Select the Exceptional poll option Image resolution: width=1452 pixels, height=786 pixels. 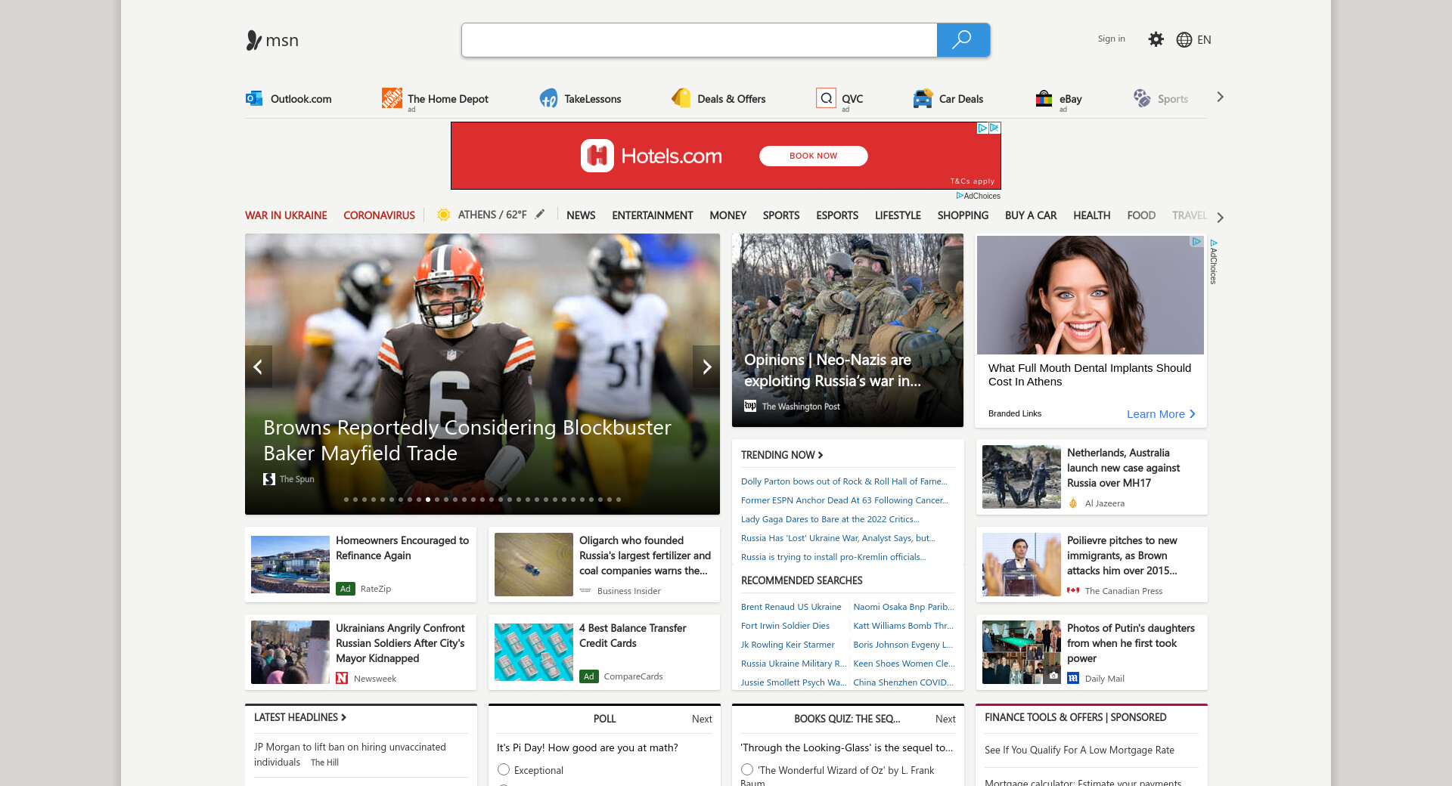click(504, 769)
